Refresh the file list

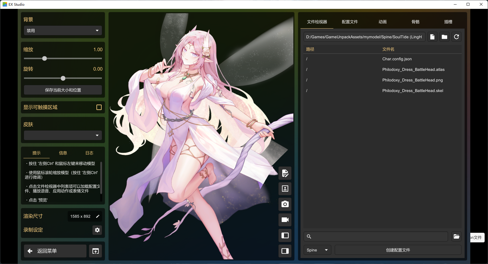[x=456, y=37]
